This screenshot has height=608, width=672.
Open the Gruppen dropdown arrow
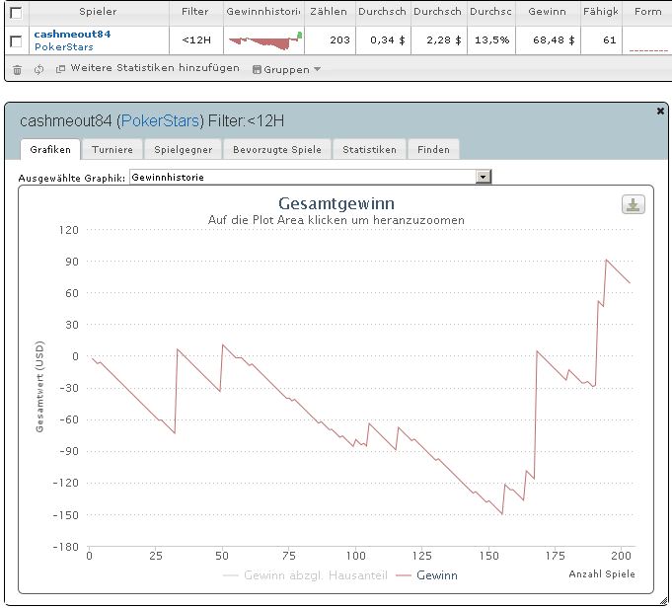pos(317,69)
